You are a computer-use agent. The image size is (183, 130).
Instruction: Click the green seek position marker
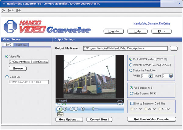[64, 104]
